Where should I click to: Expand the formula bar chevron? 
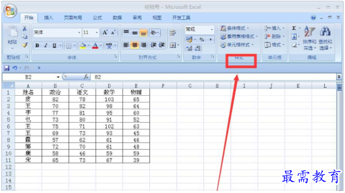coord(339,77)
